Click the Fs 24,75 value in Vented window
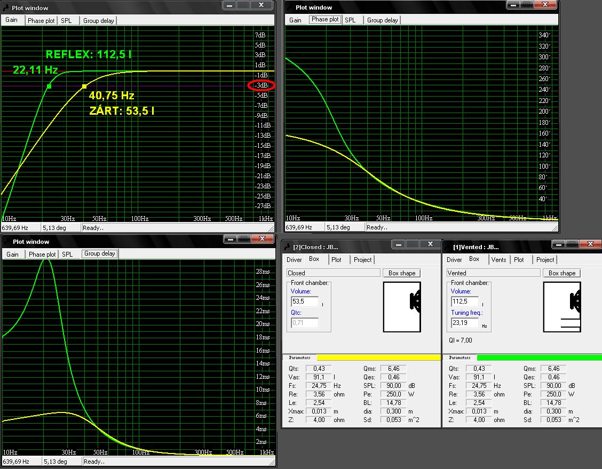 479,386
